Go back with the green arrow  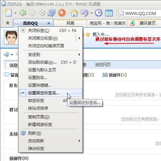click(x=22, y=13)
